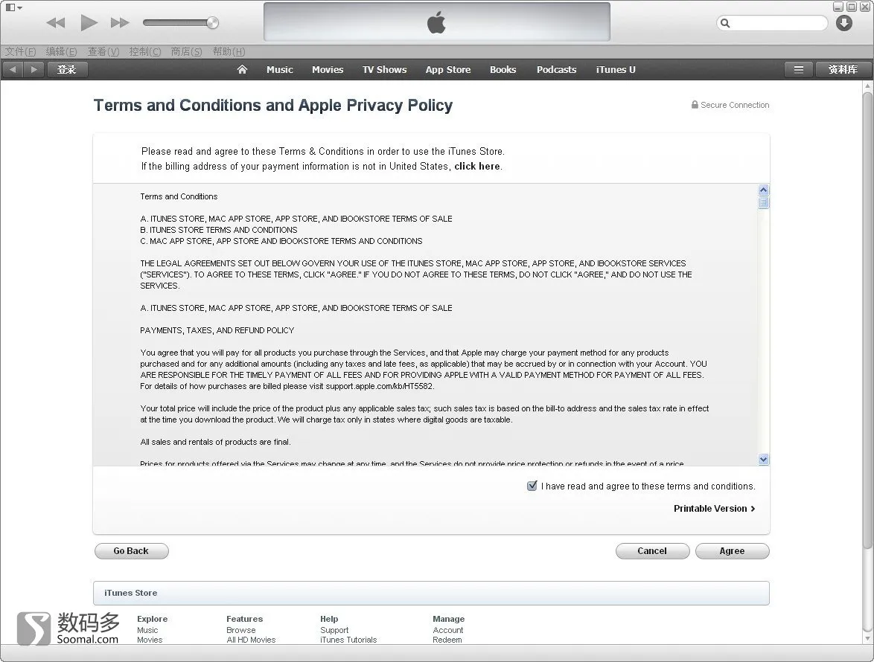
Task: Click the Go Back button
Action: coord(132,551)
